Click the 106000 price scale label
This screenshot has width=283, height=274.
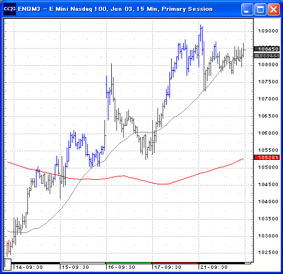click(268, 133)
